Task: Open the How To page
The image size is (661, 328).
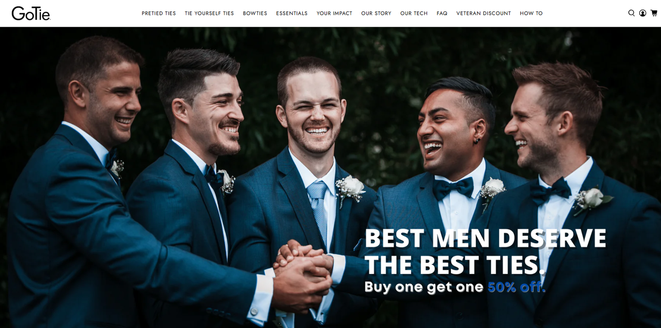Action: pyautogui.click(x=531, y=13)
